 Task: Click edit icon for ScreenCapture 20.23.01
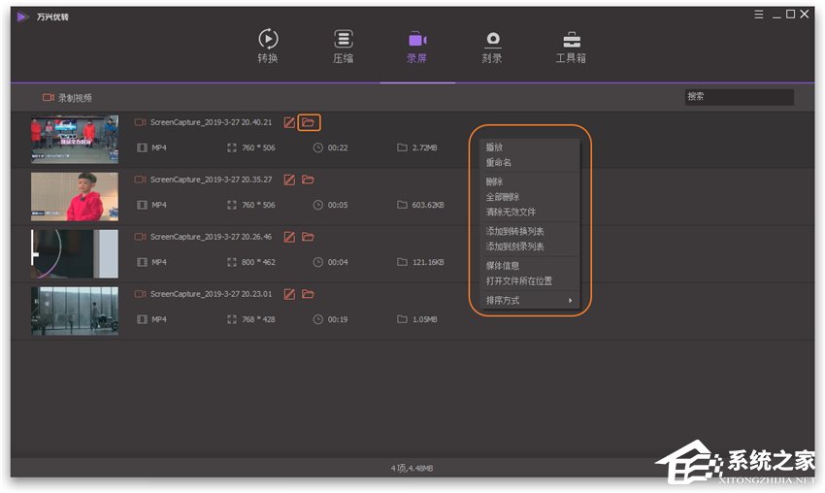289,294
